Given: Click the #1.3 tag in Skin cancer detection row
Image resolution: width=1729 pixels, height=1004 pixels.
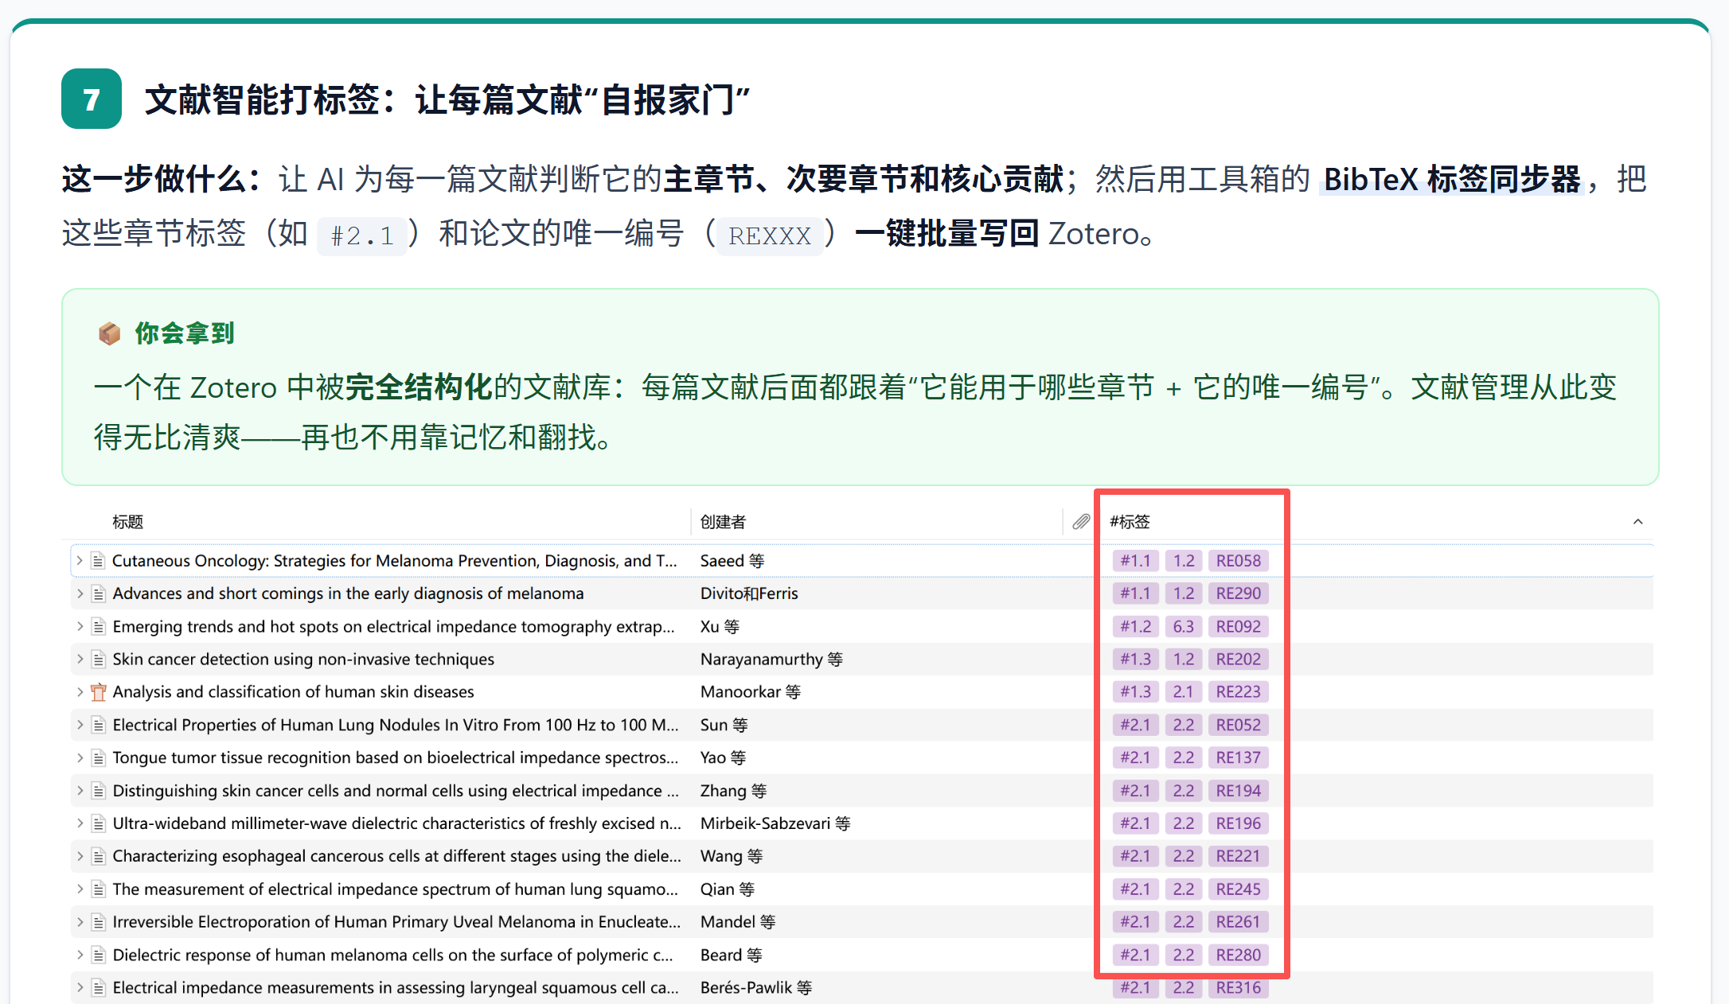Looking at the screenshot, I should [1136, 660].
